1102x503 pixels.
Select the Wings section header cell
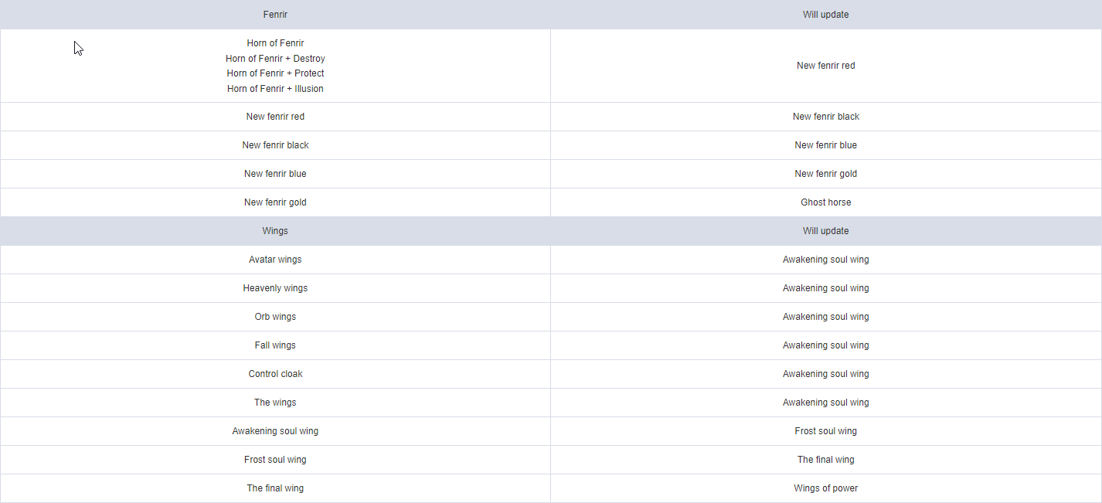pyautogui.click(x=275, y=231)
